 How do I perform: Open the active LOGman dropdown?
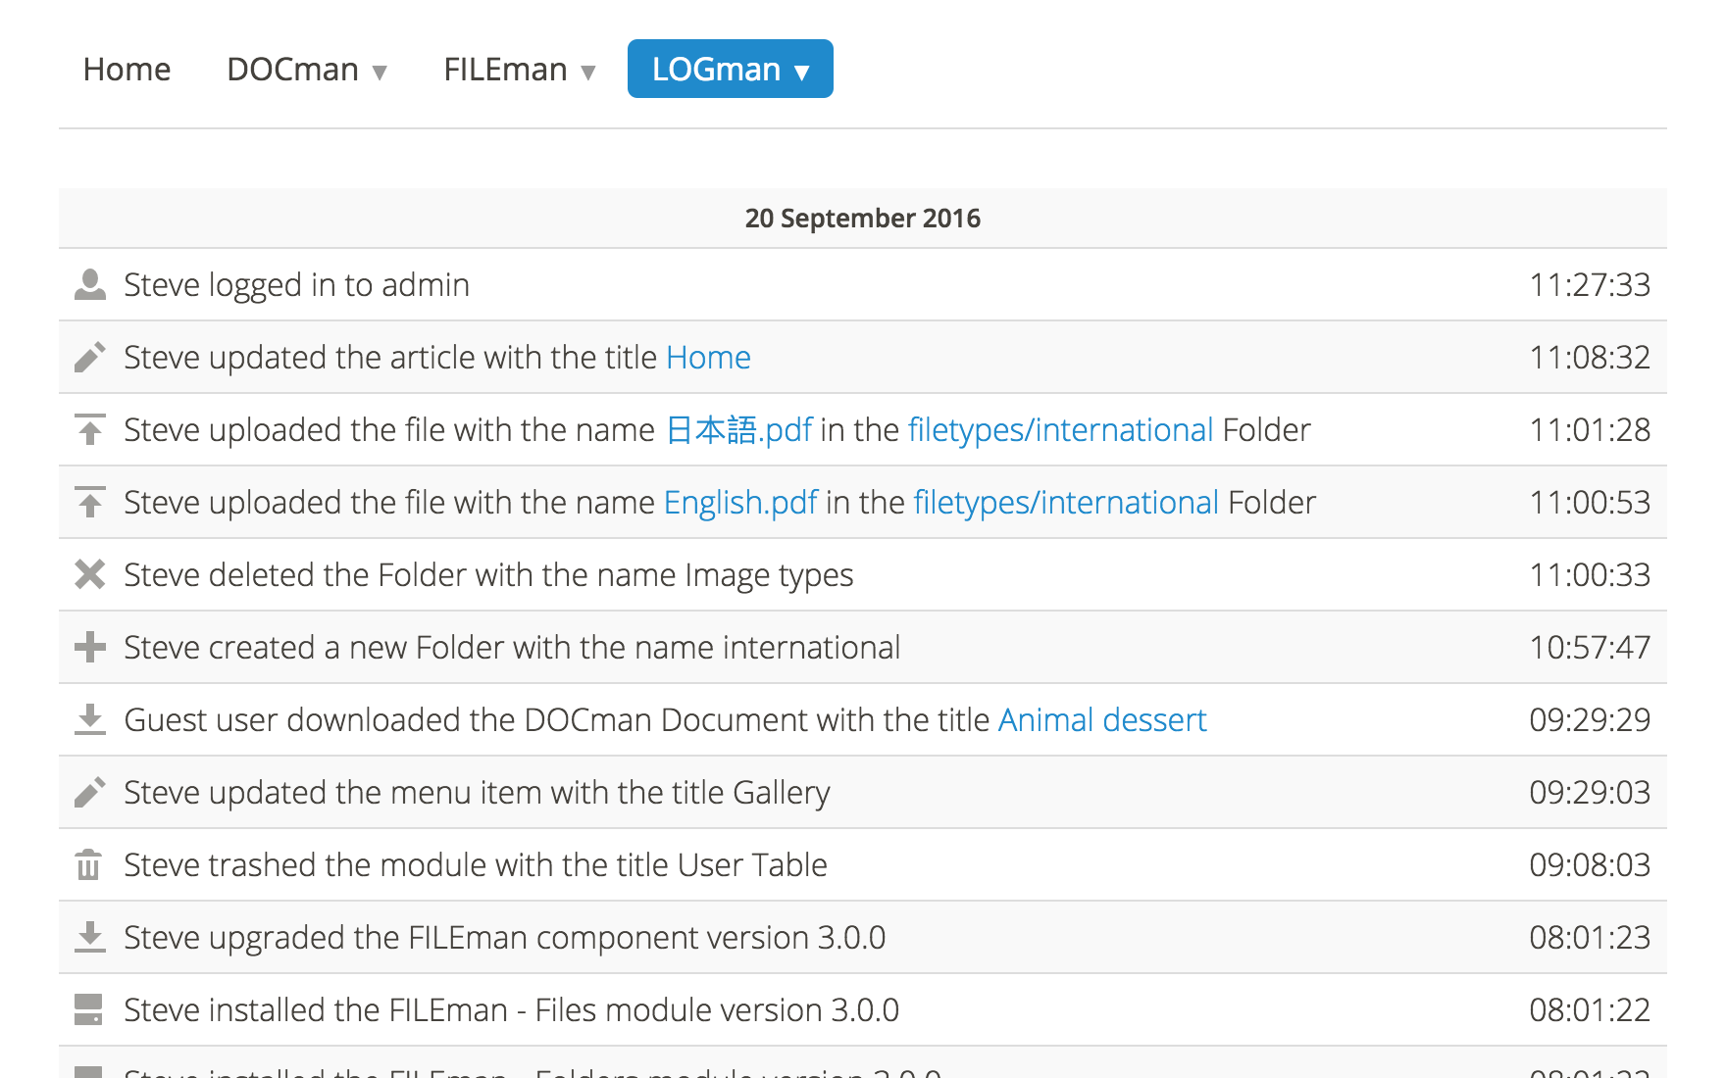(730, 70)
